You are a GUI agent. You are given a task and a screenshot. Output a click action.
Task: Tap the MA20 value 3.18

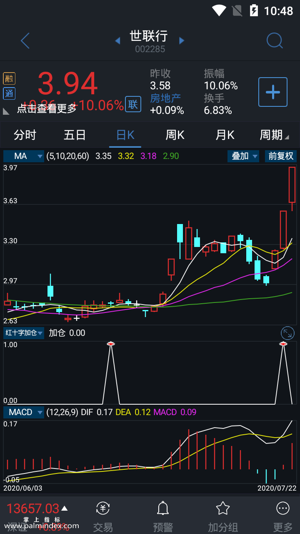pos(148,156)
